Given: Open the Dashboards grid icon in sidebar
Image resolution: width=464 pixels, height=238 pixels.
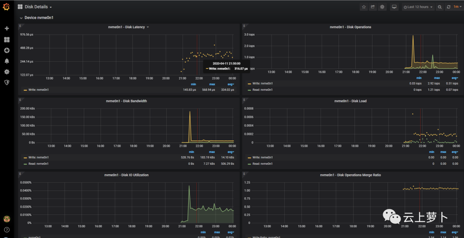Looking at the screenshot, I should point(6,39).
